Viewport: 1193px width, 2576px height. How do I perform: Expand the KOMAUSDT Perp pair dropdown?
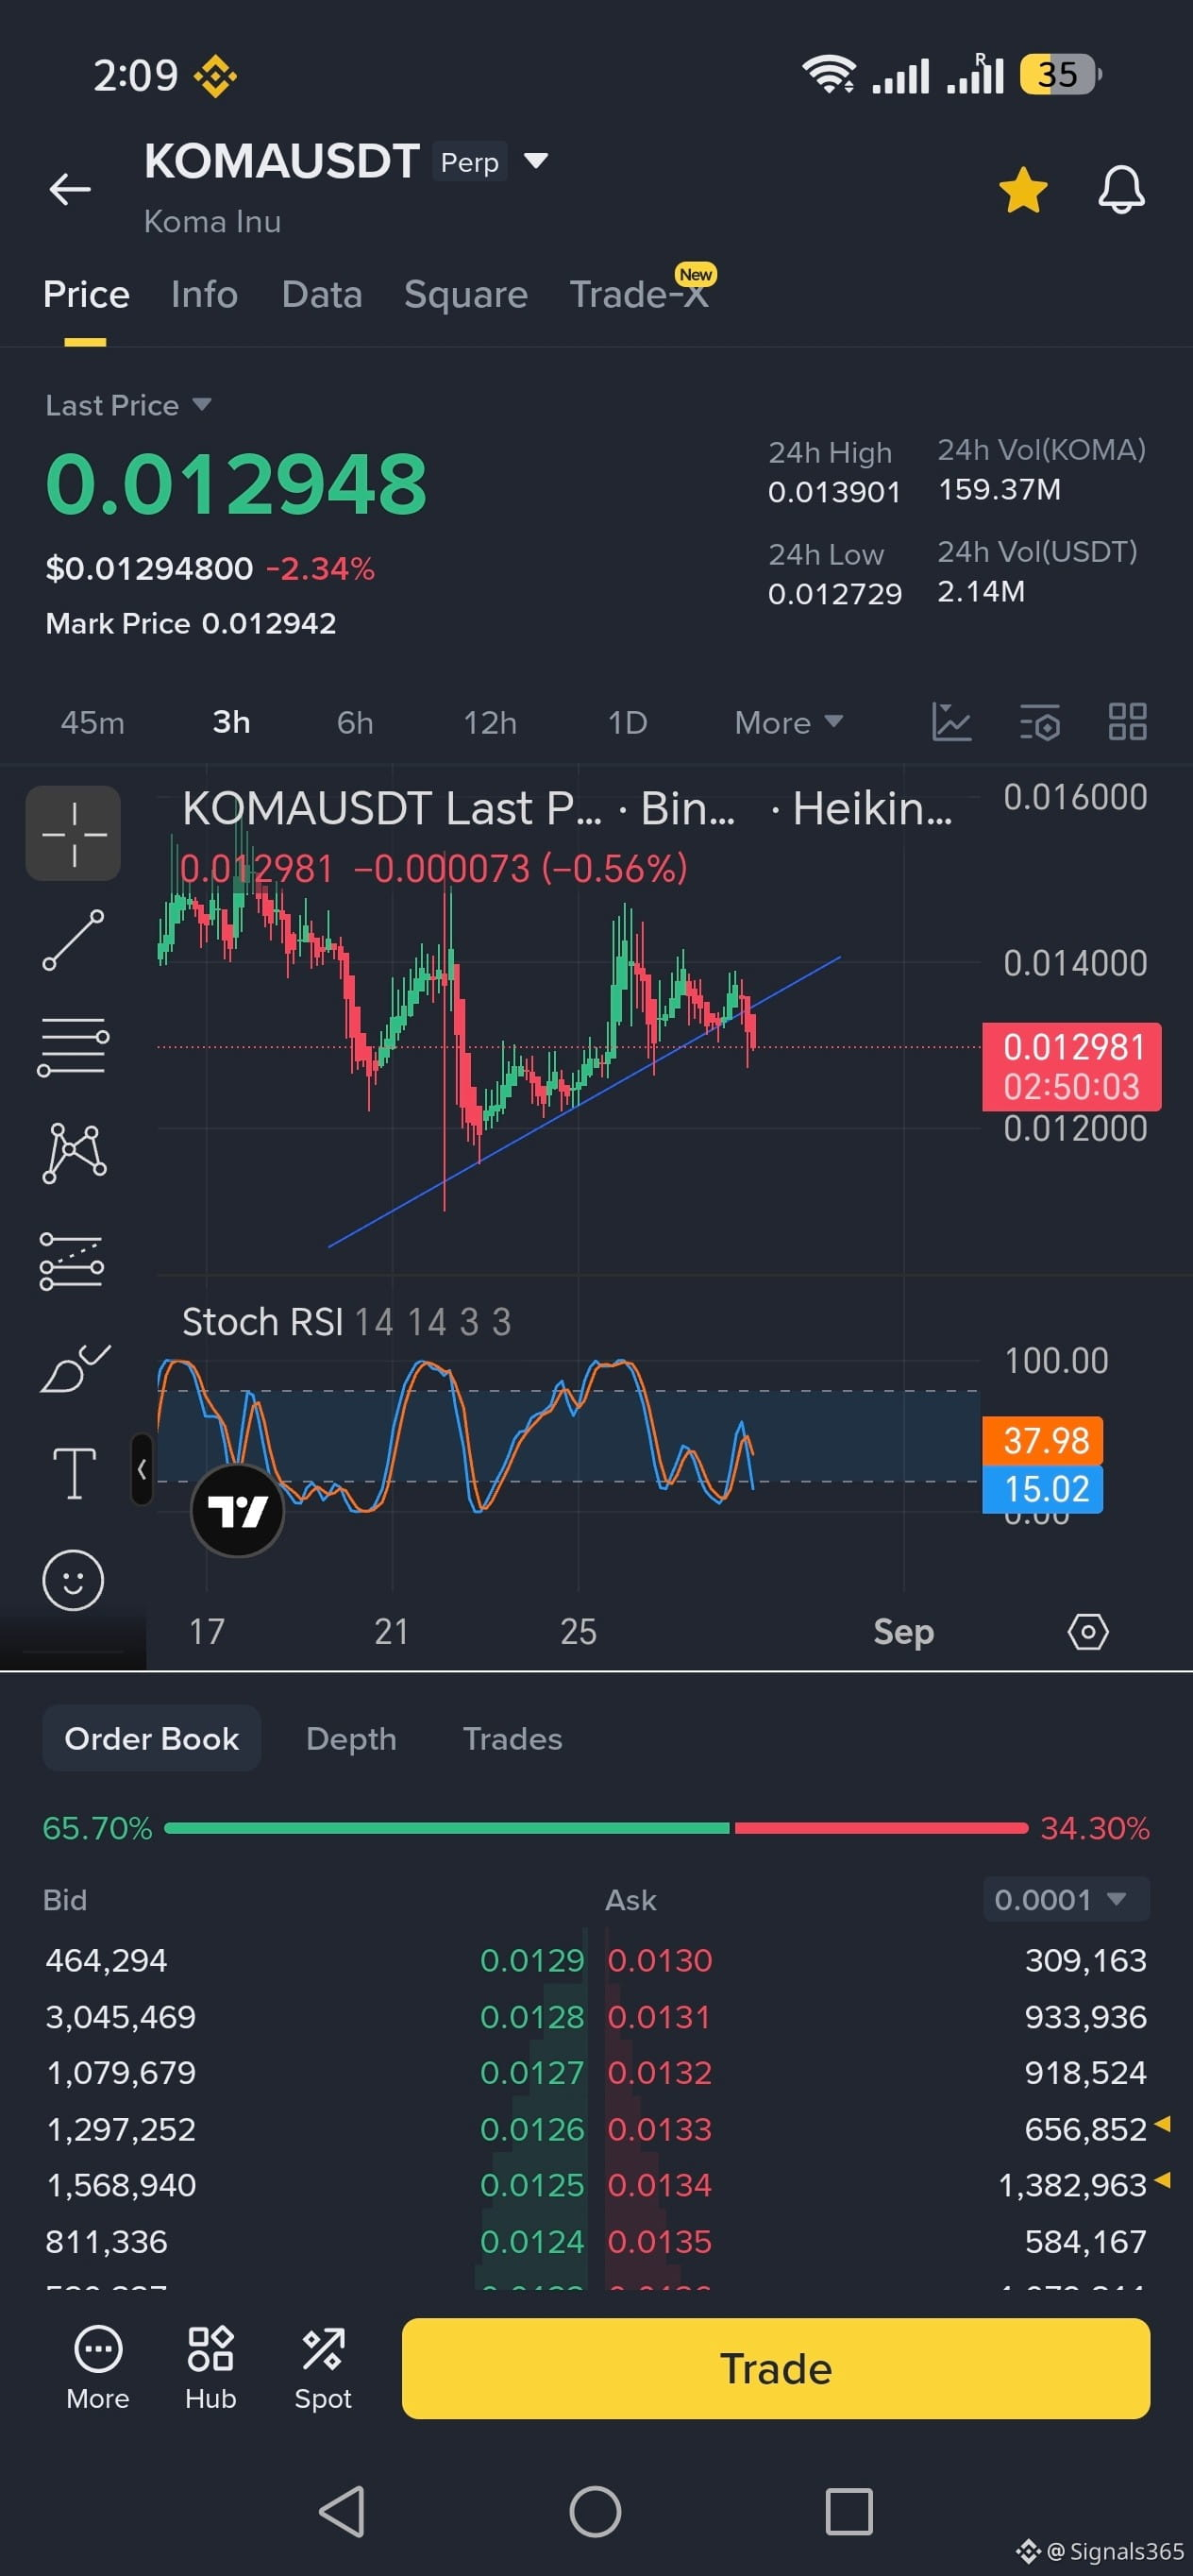536,161
